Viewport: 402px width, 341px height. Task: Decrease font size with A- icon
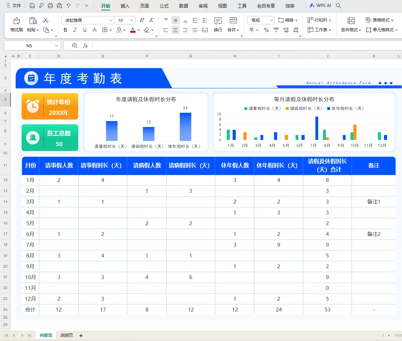tap(152, 20)
